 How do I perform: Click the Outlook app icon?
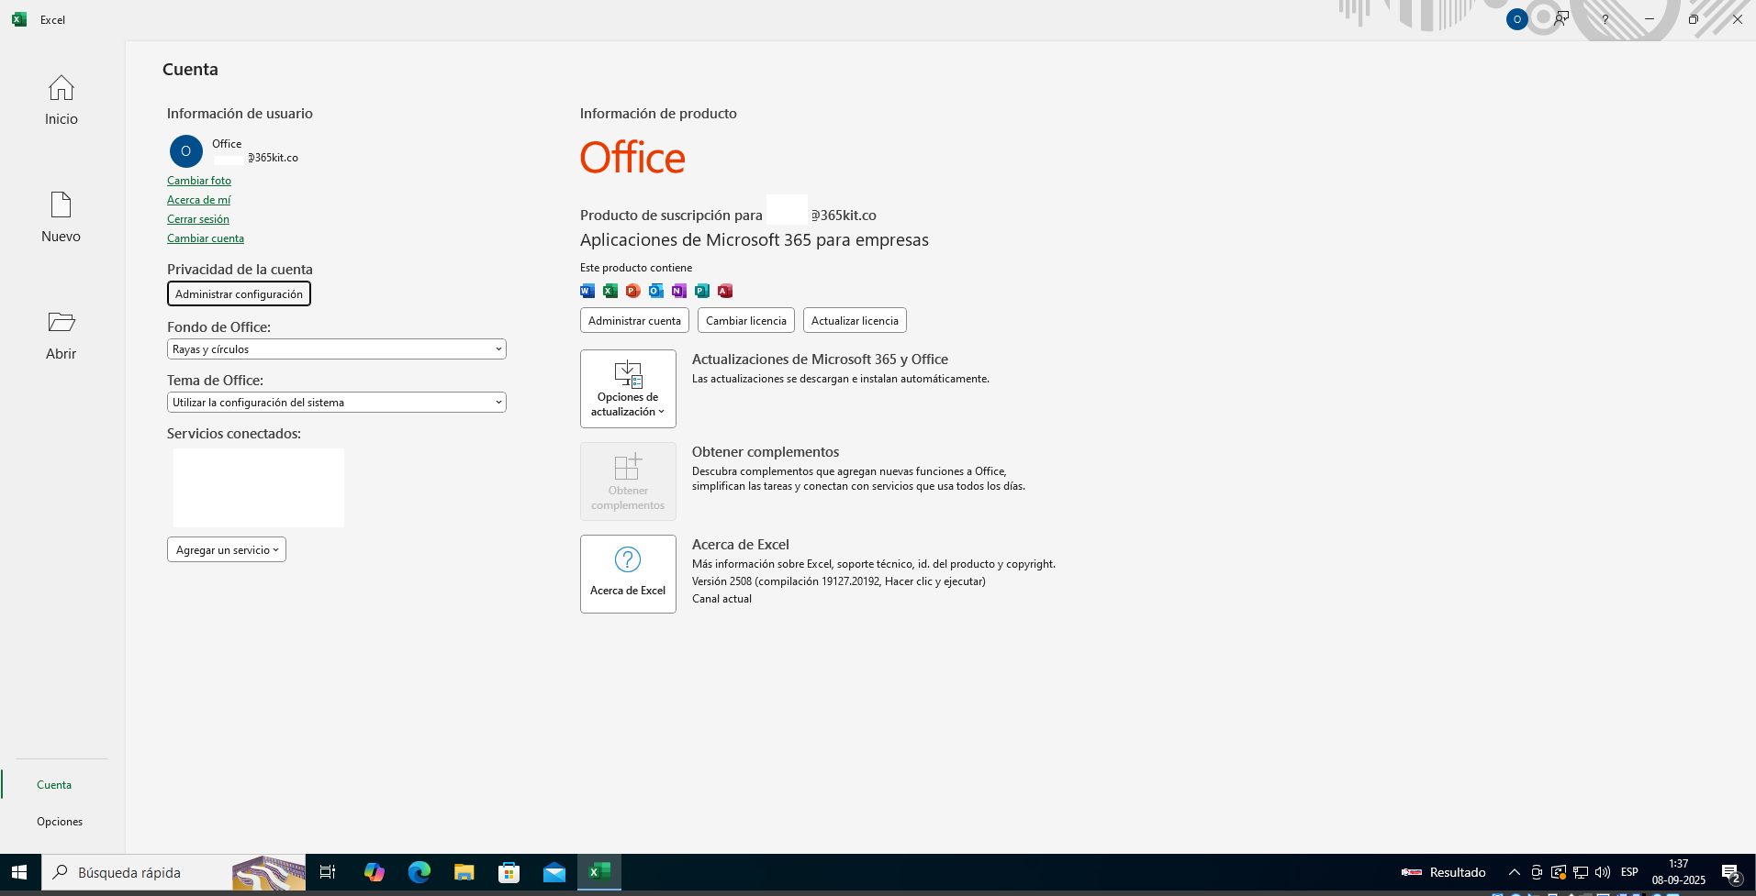pyautogui.click(x=656, y=291)
